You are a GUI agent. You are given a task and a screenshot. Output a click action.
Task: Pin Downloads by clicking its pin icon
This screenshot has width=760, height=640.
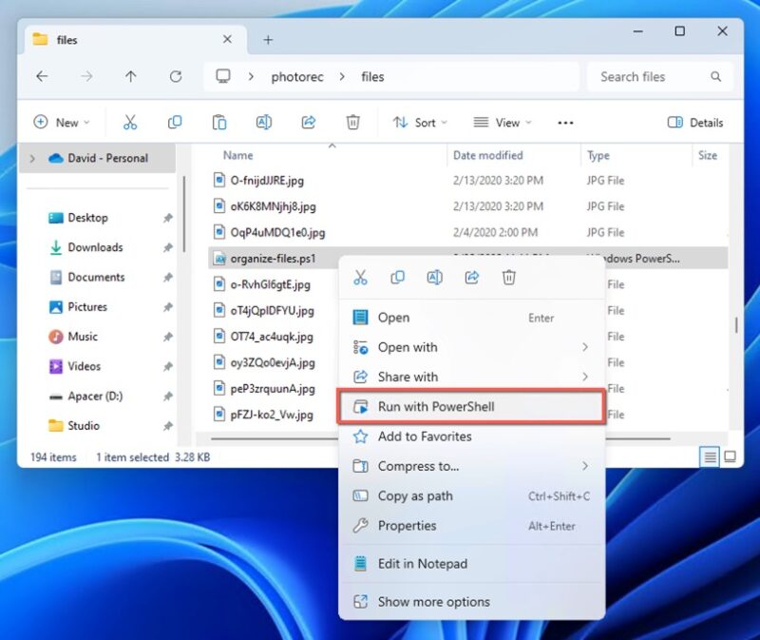click(167, 247)
